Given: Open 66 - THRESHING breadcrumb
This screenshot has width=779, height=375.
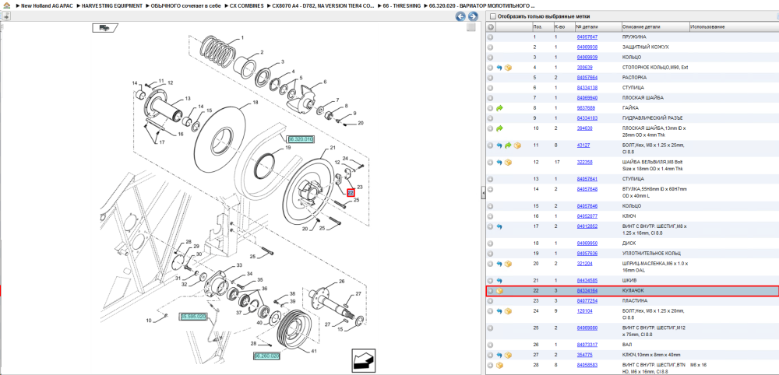Looking at the screenshot, I should tap(403, 6).
